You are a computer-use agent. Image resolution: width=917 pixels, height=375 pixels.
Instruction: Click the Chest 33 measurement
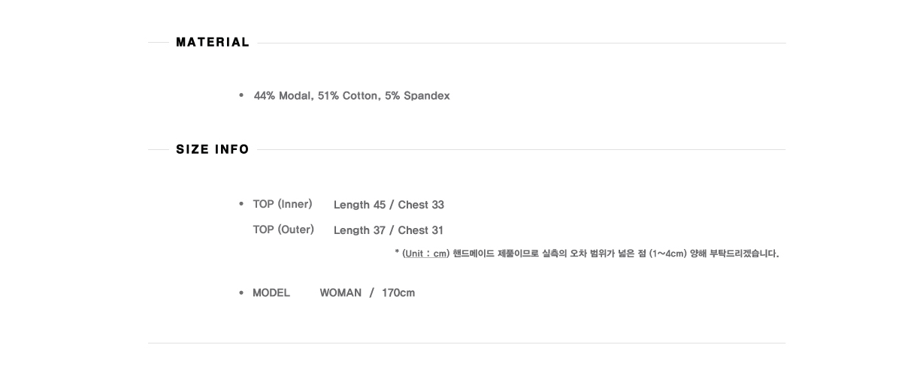click(421, 205)
